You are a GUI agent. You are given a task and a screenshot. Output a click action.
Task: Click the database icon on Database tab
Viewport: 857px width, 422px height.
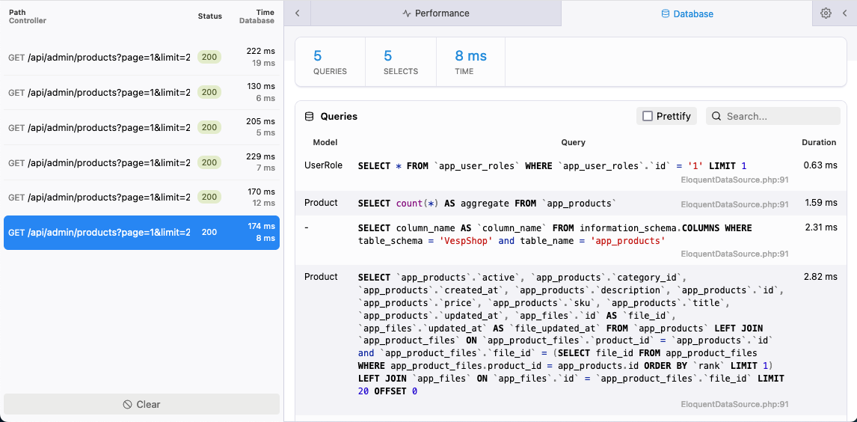pos(665,13)
